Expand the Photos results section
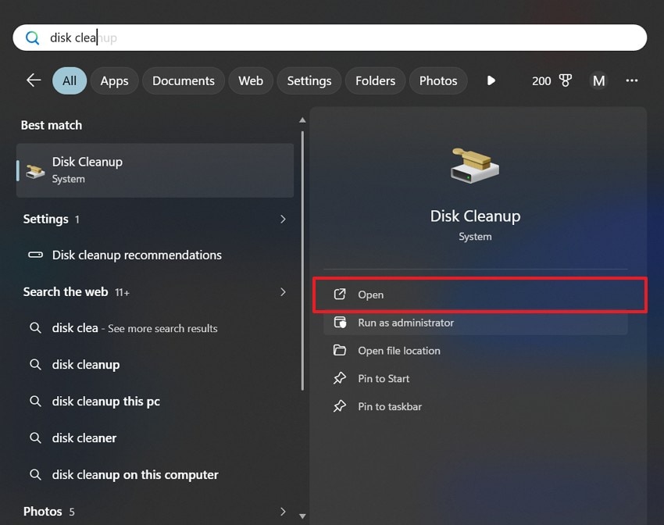This screenshot has width=664, height=525. [x=283, y=512]
